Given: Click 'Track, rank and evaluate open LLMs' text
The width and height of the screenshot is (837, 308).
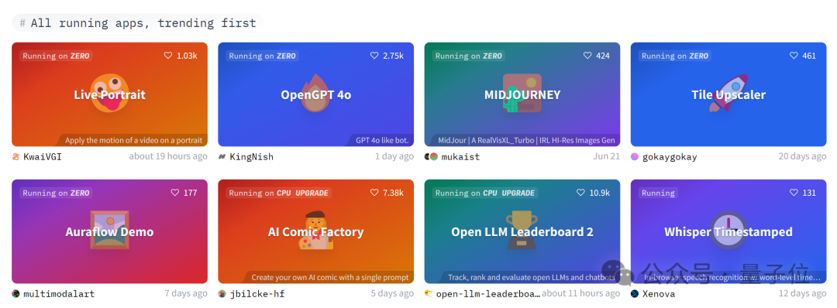Looking at the screenshot, I should click(532, 278).
